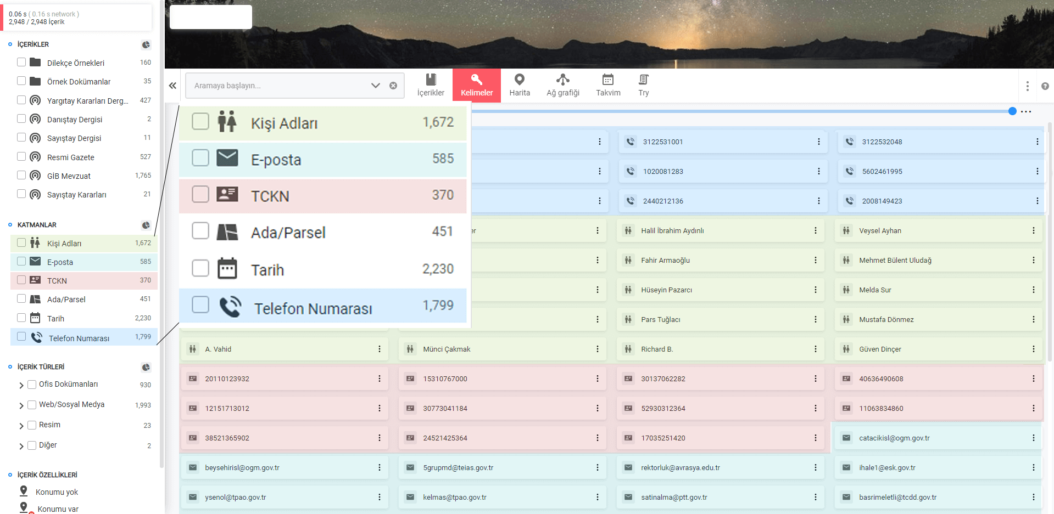Expand the Resim tree node

[21, 426]
